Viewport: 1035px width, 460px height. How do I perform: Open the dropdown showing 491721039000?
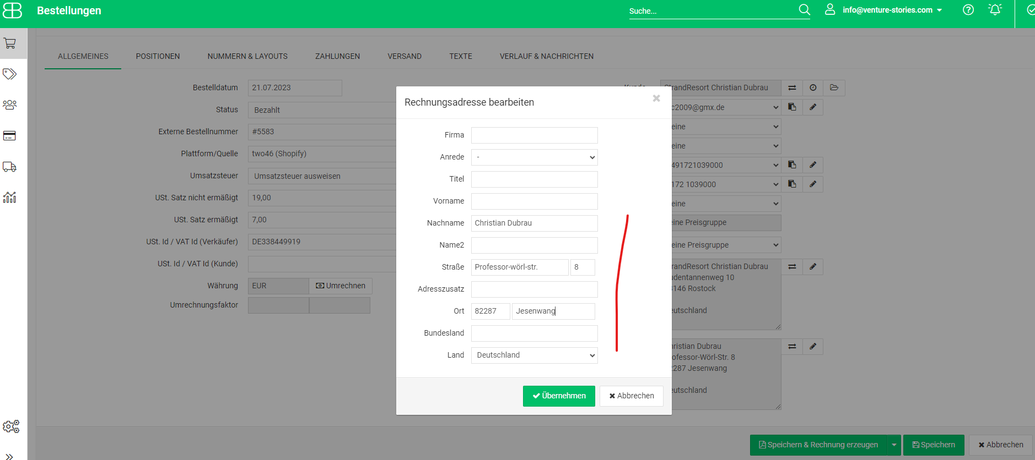(x=726, y=166)
